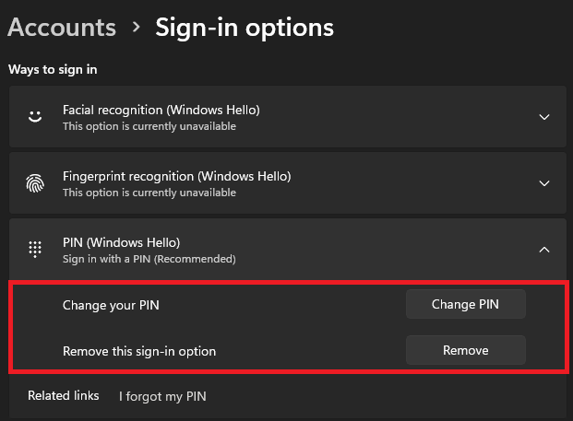Click the Sign-in options page title
The width and height of the screenshot is (573, 421).
[245, 28]
